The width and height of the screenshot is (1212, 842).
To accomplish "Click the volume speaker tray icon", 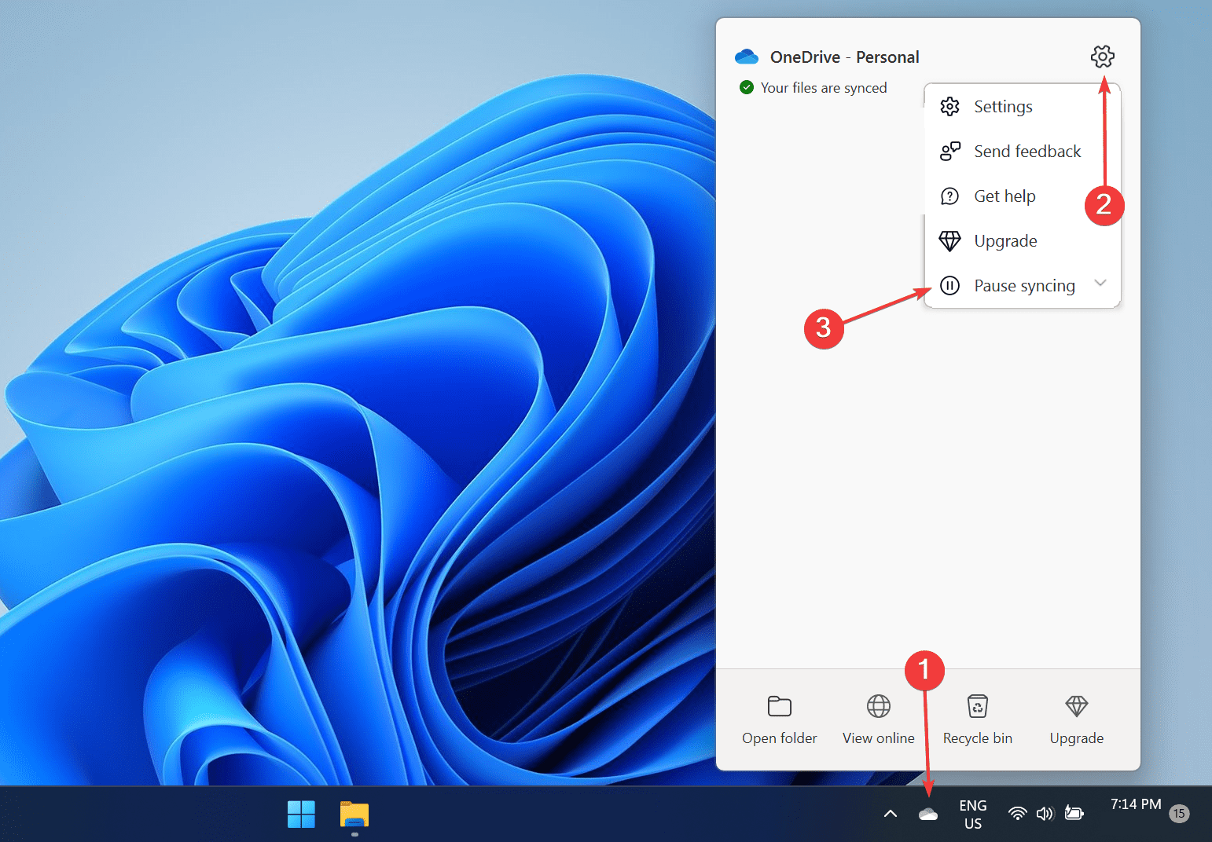I will pyautogui.click(x=1045, y=814).
